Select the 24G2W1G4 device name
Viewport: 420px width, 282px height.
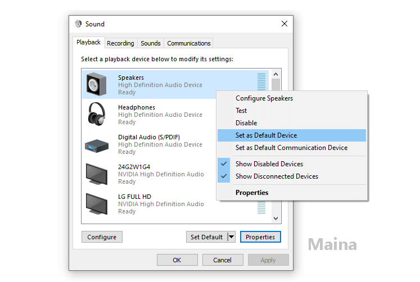[134, 167]
